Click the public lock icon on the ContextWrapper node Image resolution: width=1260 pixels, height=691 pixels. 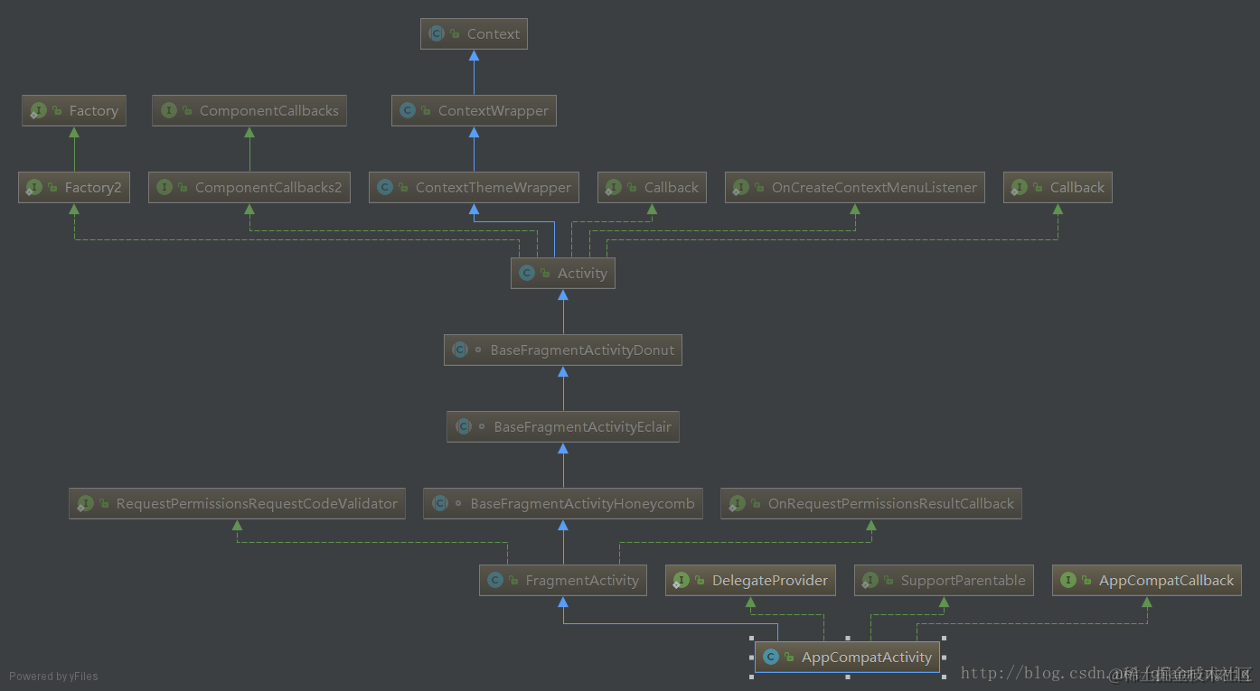click(427, 111)
